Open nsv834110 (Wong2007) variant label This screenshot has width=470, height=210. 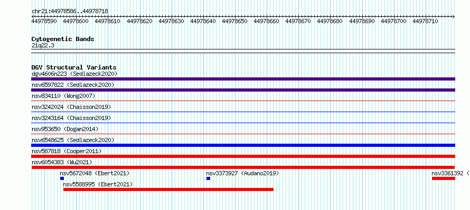click(63, 96)
